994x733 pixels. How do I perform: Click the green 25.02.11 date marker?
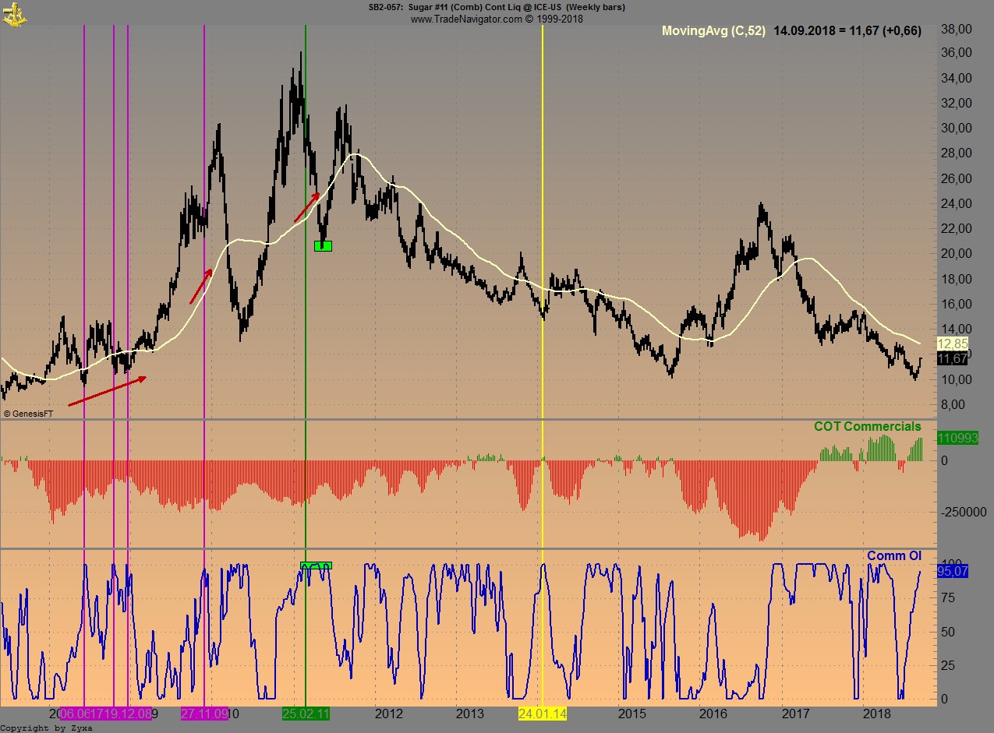[306, 714]
